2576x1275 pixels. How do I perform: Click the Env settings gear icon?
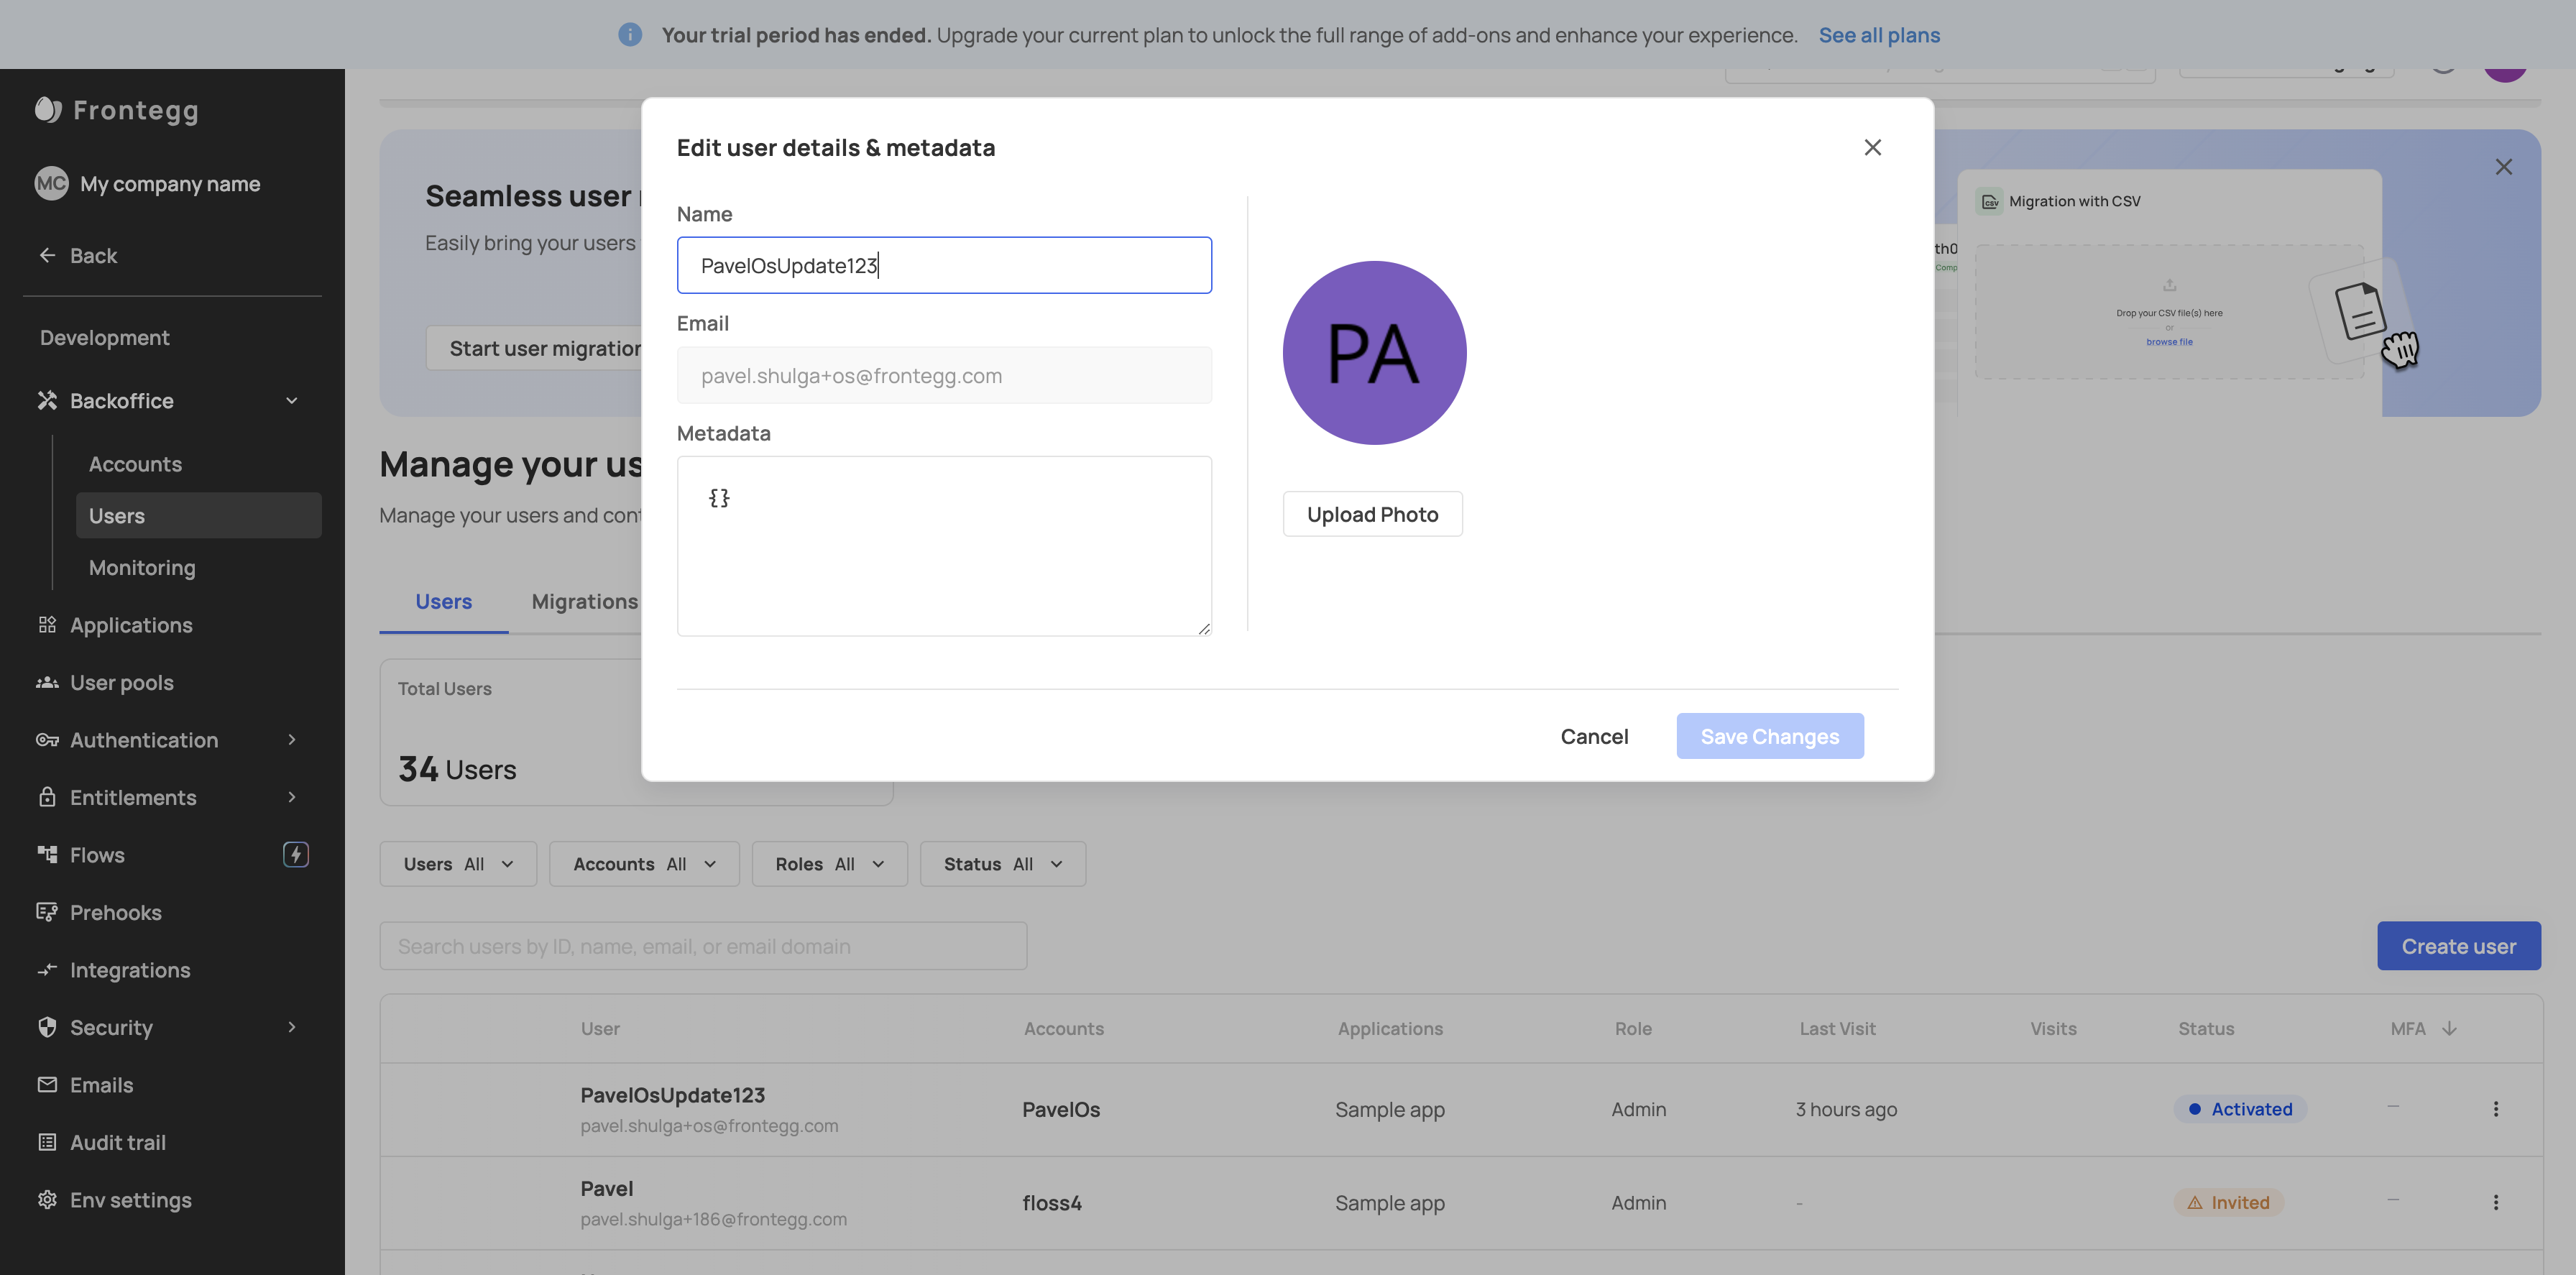click(x=47, y=1199)
